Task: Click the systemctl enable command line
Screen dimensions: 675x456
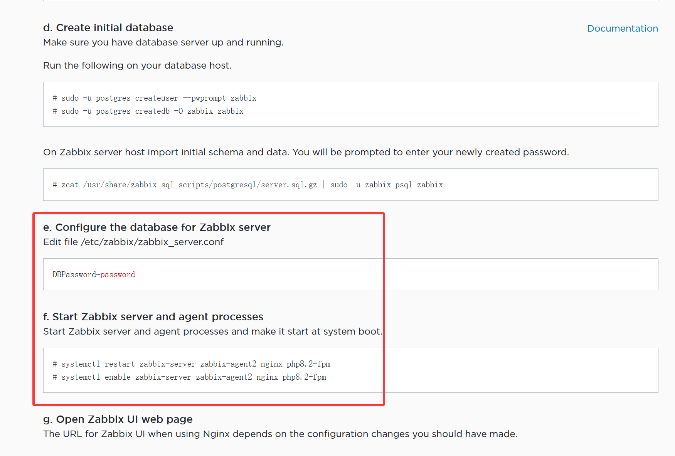Action: [189, 377]
